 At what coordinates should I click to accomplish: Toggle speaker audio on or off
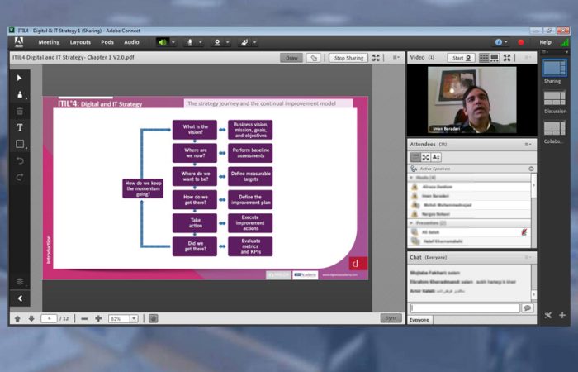[162, 42]
